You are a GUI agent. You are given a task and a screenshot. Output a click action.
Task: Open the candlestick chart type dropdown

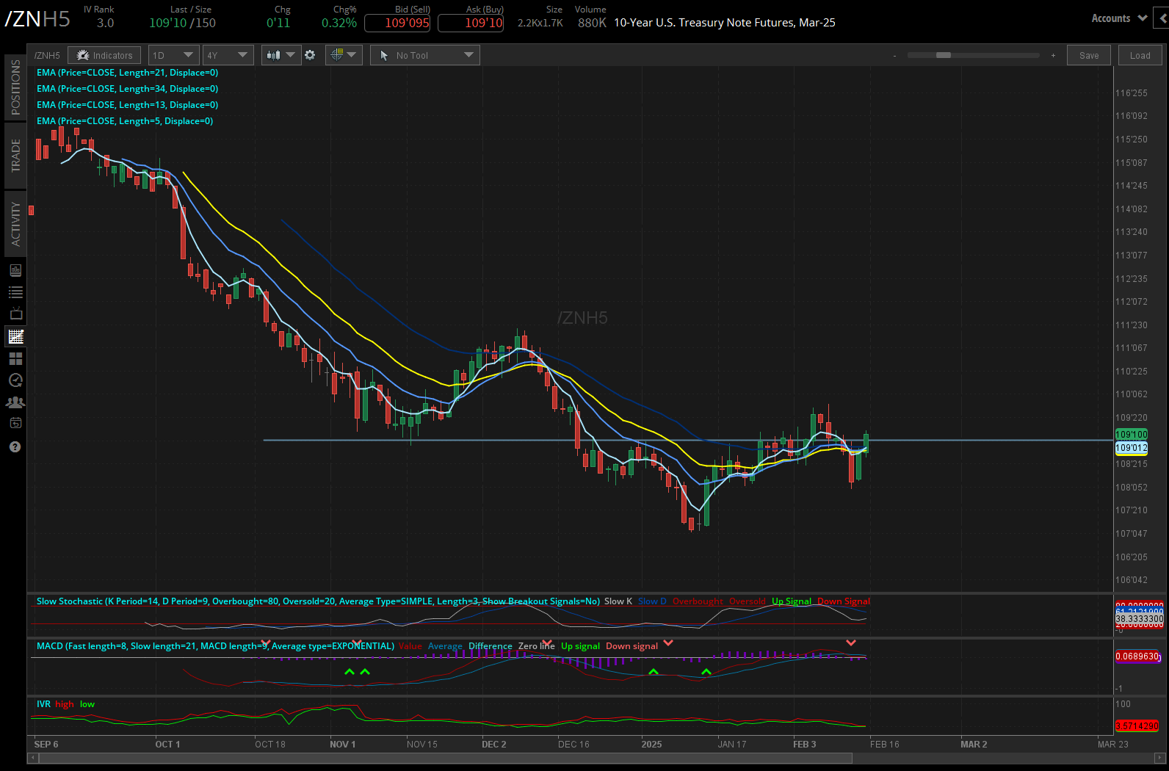pyautogui.click(x=281, y=55)
